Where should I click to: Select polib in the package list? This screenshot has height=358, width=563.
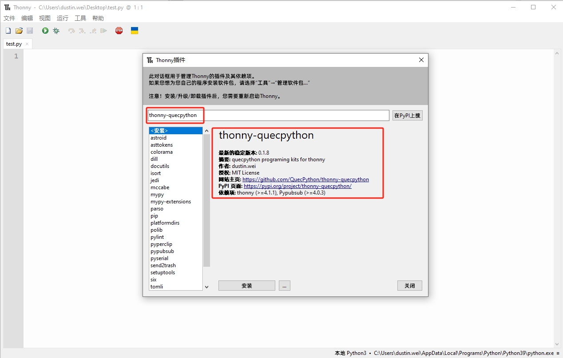pyautogui.click(x=176, y=230)
